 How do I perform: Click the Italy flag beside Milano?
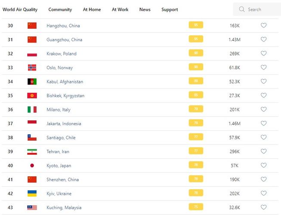tap(32, 110)
